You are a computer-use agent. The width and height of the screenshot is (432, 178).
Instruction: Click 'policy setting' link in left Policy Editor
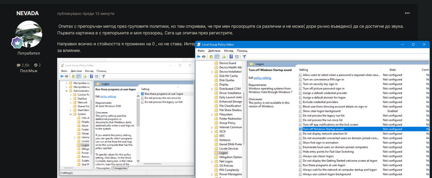[108, 96]
